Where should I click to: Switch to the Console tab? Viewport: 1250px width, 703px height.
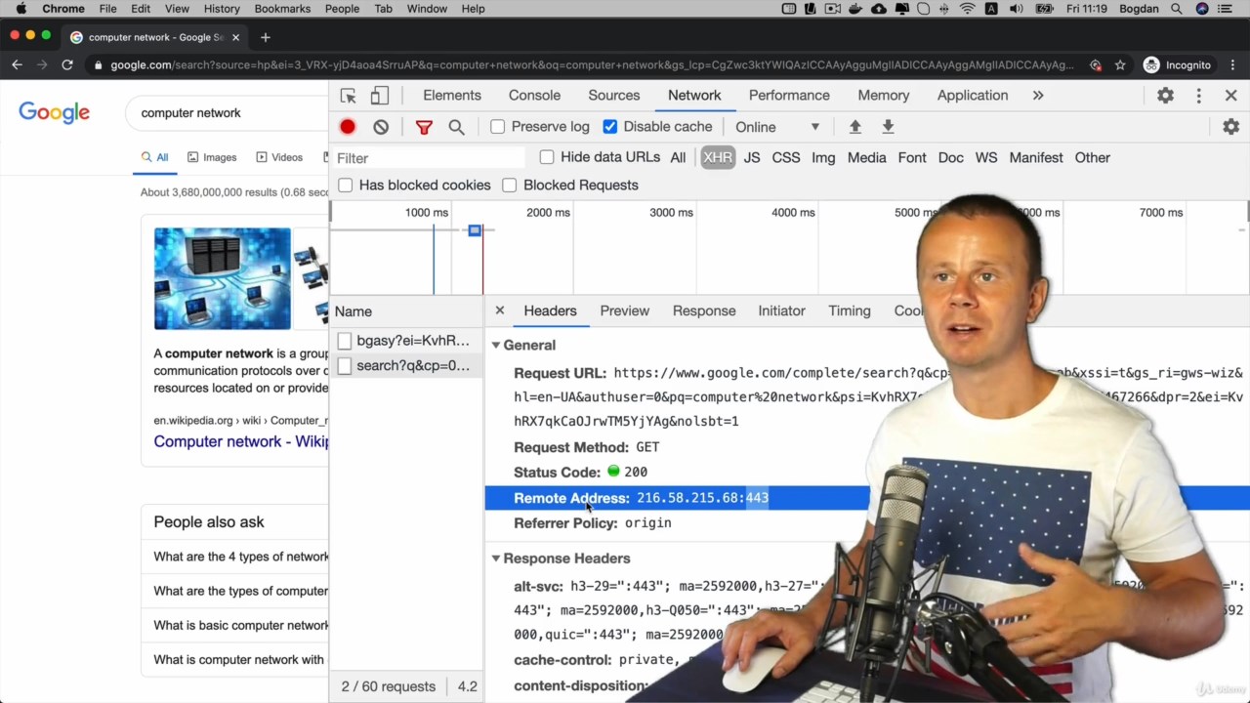[534, 96]
